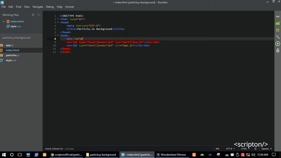The height and width of the screenshot is (158, 281).
Task: Open the Help menu
Action: click(60, 7)
